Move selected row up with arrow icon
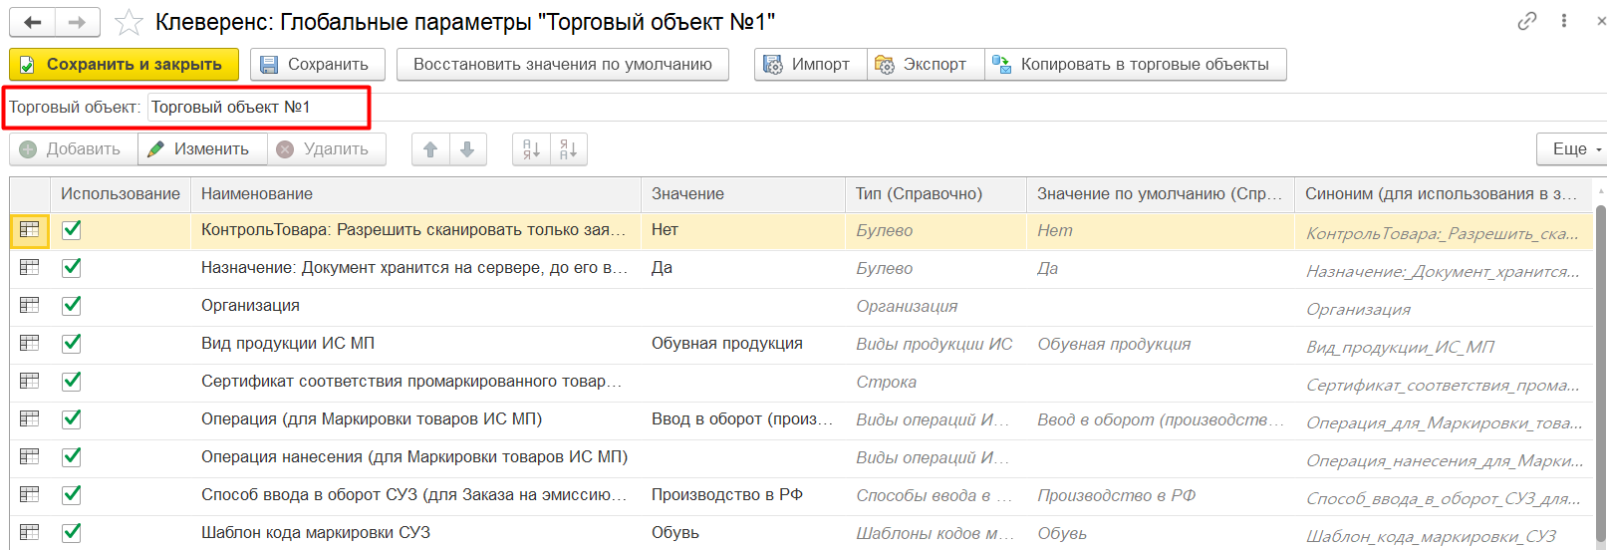1607x550 pixels. coord(430,148)
